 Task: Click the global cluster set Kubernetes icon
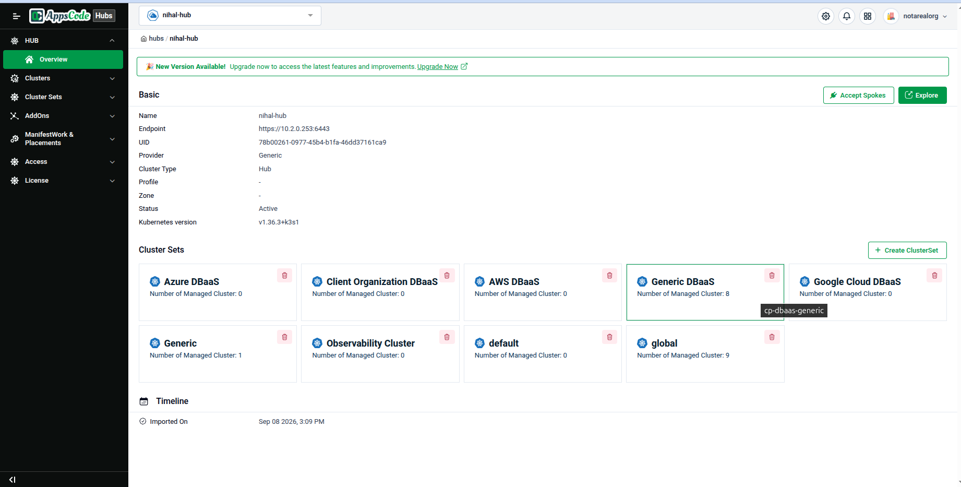[x=642, y=343]
